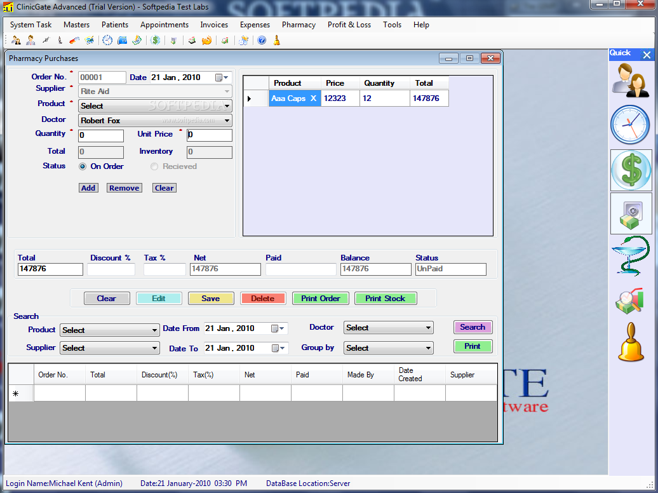Click the large golden bell Quick icon

[631, 342]
